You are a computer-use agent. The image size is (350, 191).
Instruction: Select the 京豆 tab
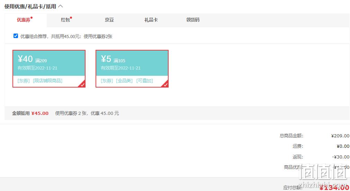pyautogui.click(x=109, y=20)
